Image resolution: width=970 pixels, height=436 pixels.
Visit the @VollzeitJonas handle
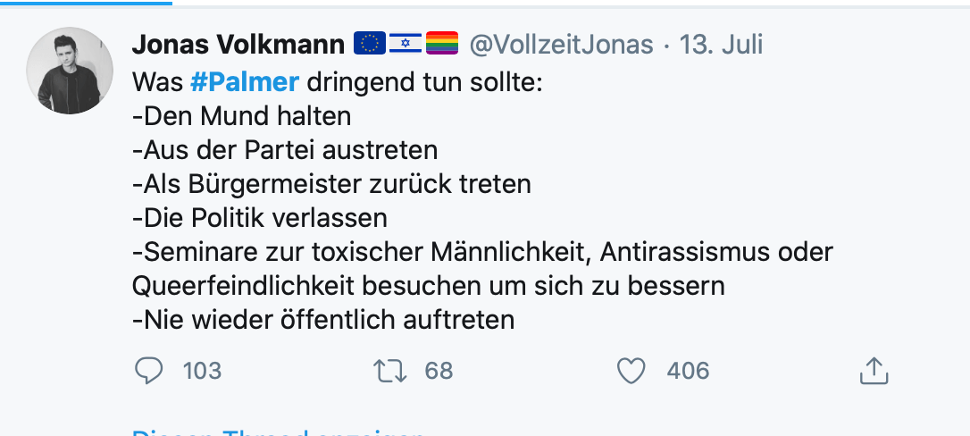point(562,44)
